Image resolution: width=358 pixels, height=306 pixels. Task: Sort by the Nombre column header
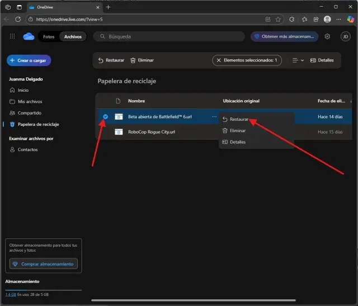point(136,101)
